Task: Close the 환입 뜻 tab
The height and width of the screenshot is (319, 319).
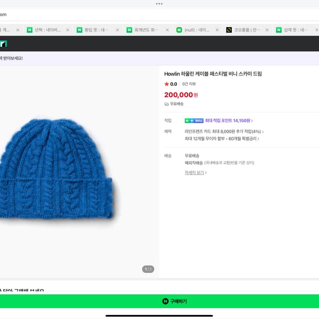Action: (117, 30)
